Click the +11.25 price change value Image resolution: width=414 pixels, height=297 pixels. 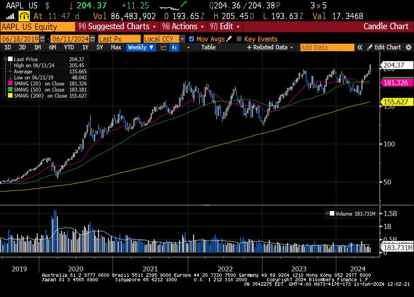click(x=136, y=6)
